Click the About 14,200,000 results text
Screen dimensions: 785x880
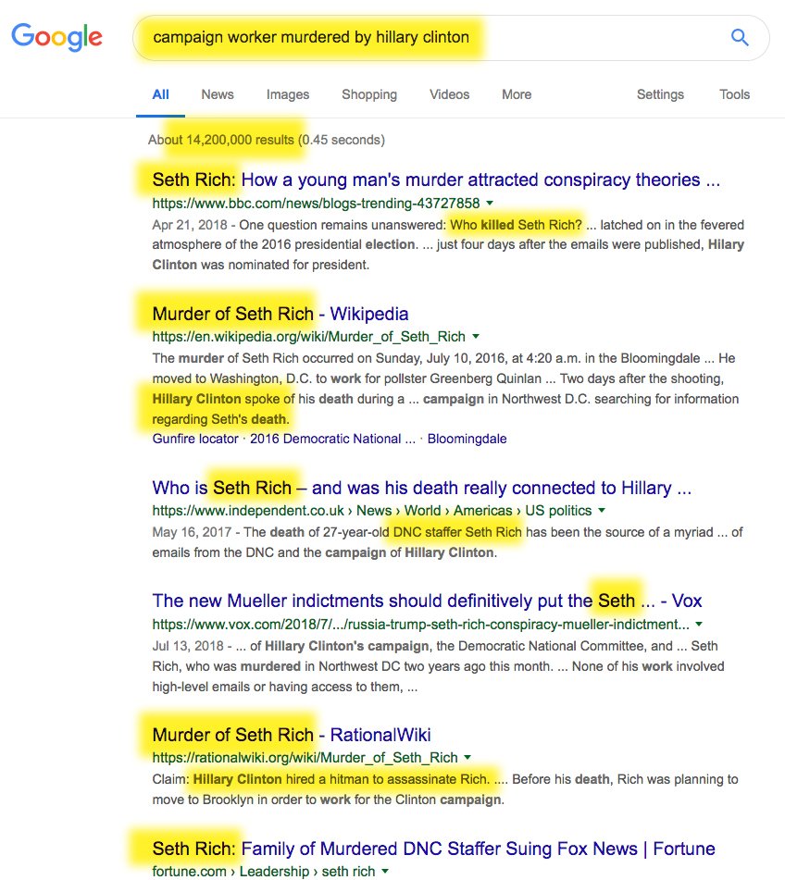[267, 140]
